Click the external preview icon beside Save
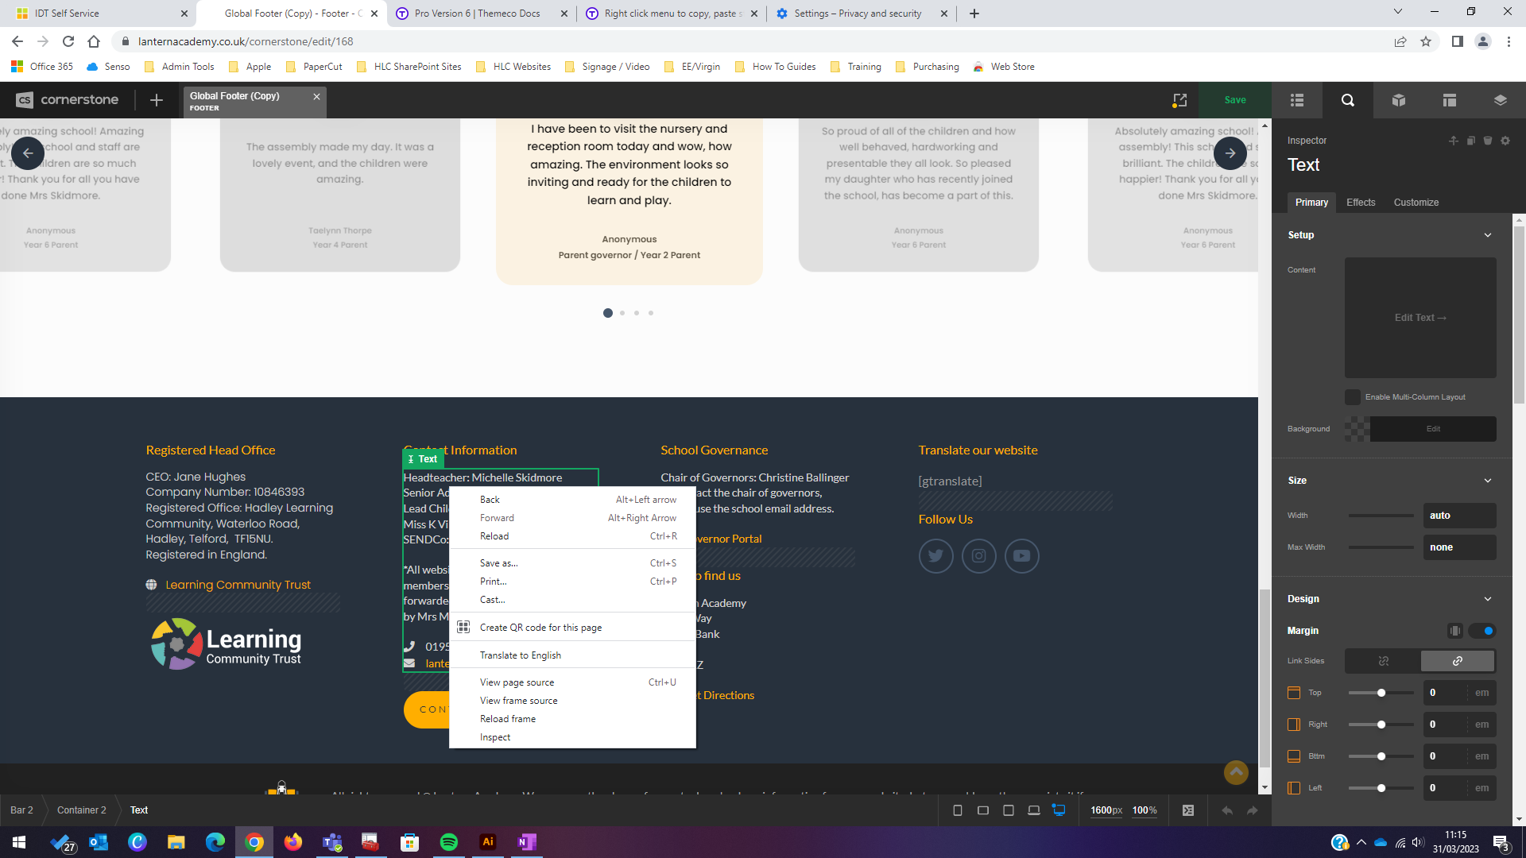 [1179, 100]
